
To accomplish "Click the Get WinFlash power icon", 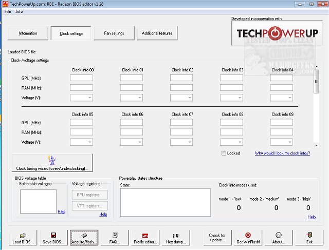I will [x=248, y=235].
